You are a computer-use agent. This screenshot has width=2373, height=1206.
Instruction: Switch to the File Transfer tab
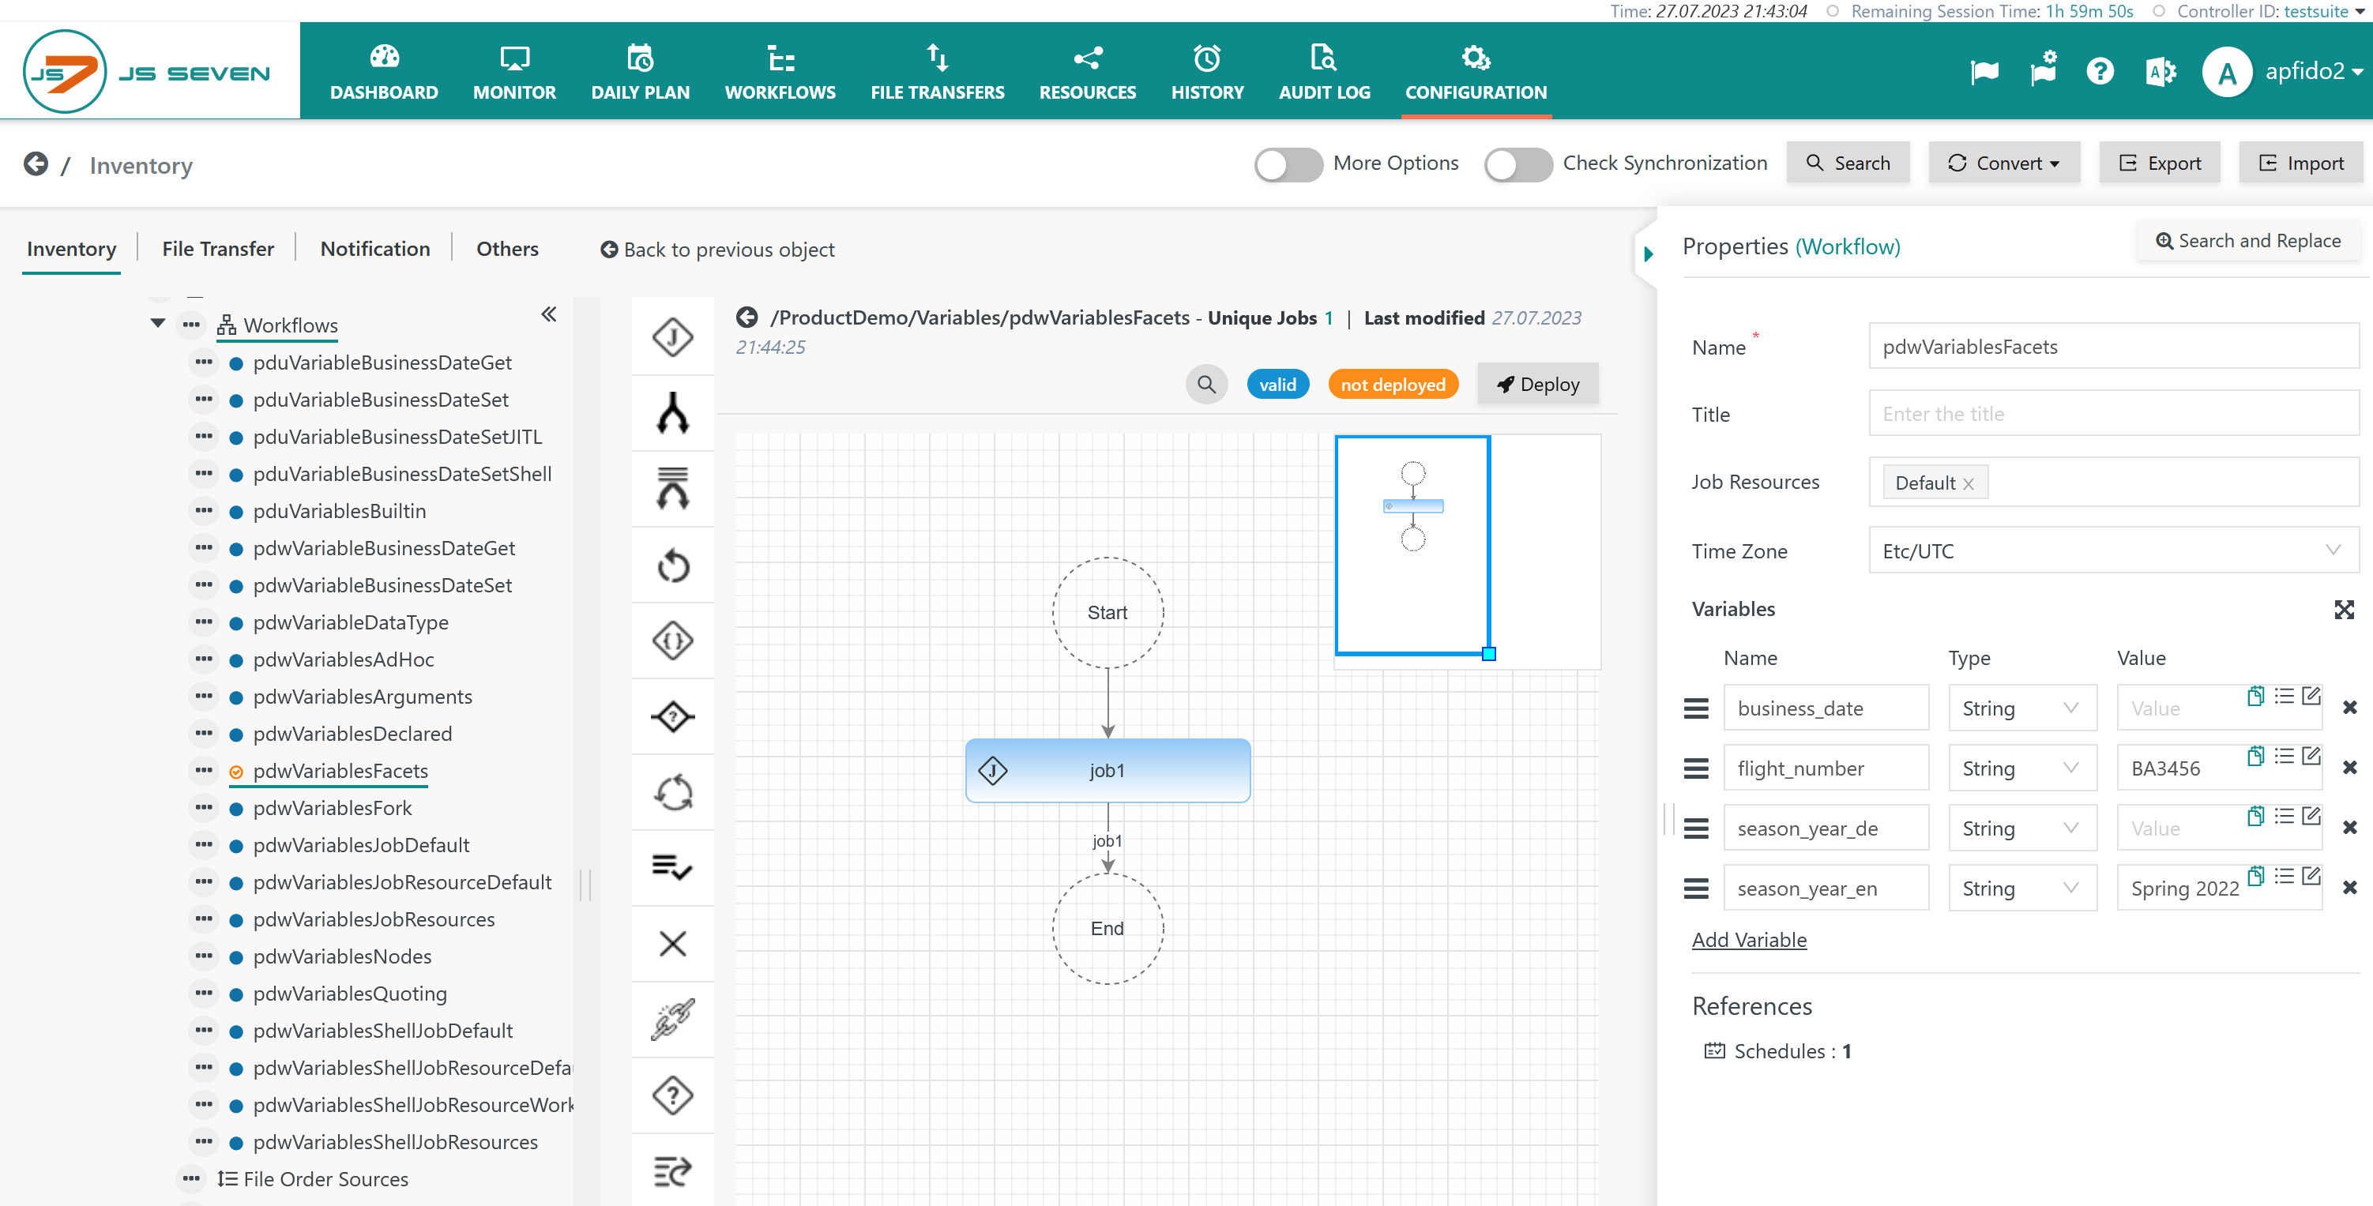point(218,249)
